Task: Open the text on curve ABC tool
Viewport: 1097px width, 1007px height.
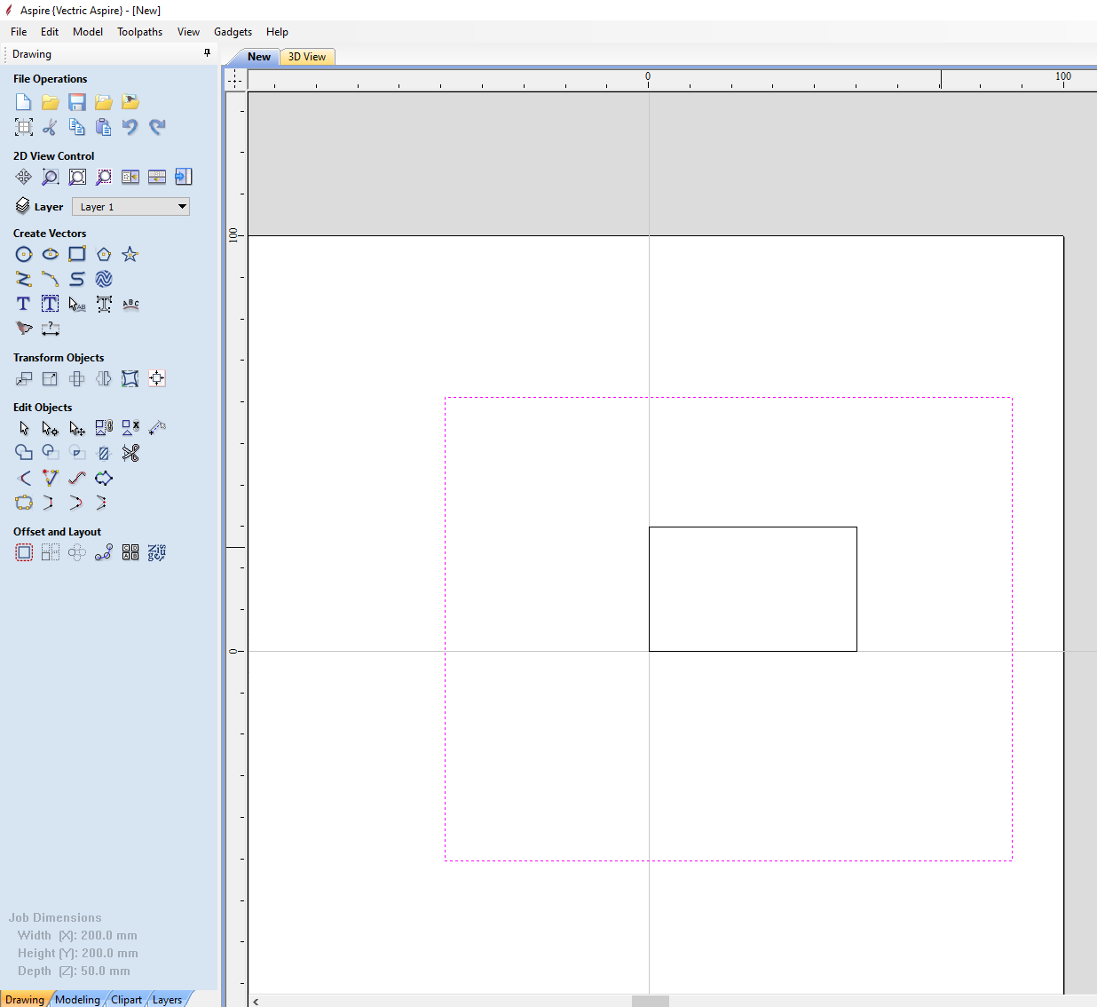Action: (130, 304)
